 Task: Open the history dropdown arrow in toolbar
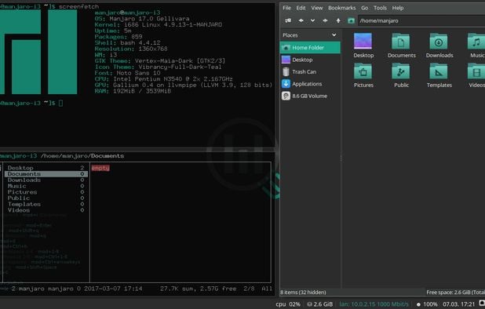[x=312, y=20]
